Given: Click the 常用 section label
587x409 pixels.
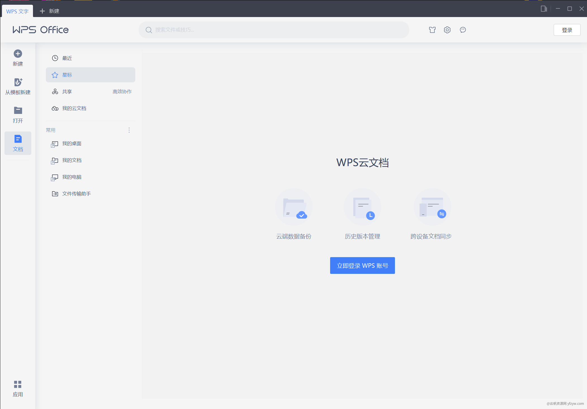Looking at the screenshot, I should [51, 130].
